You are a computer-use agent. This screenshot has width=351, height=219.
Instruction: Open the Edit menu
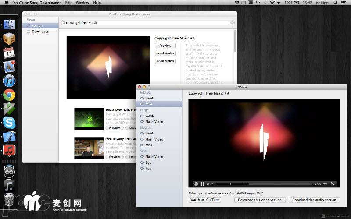(x=68, y=3)
